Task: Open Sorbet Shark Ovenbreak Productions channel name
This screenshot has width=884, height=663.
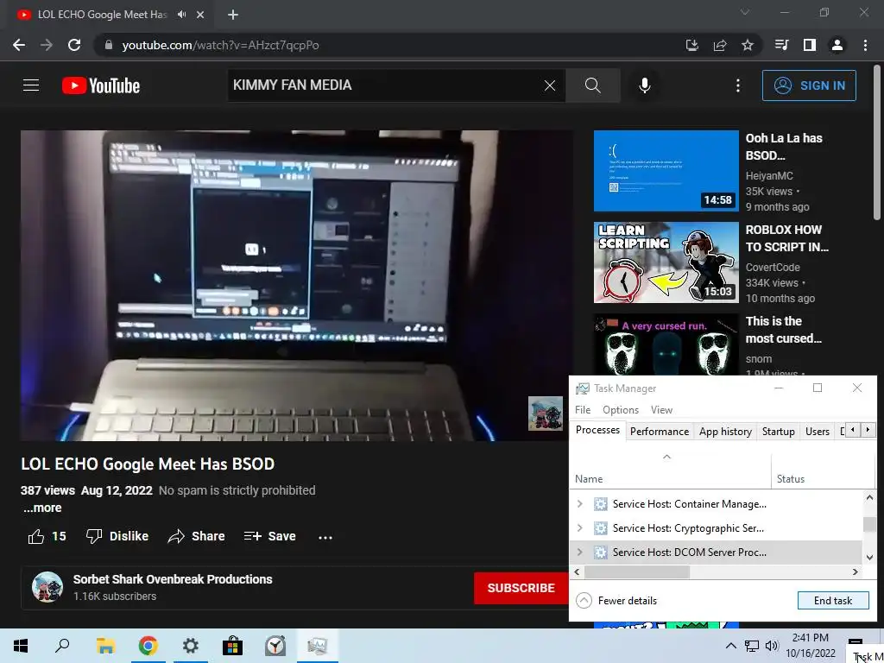Action: (173, 579)
